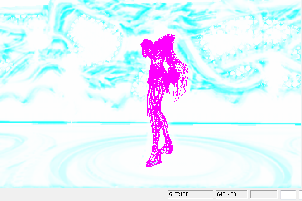This screenshot has height=201, width=302.
Task: Click the G16R16F format status field
Action: click(x=190, y=194)
